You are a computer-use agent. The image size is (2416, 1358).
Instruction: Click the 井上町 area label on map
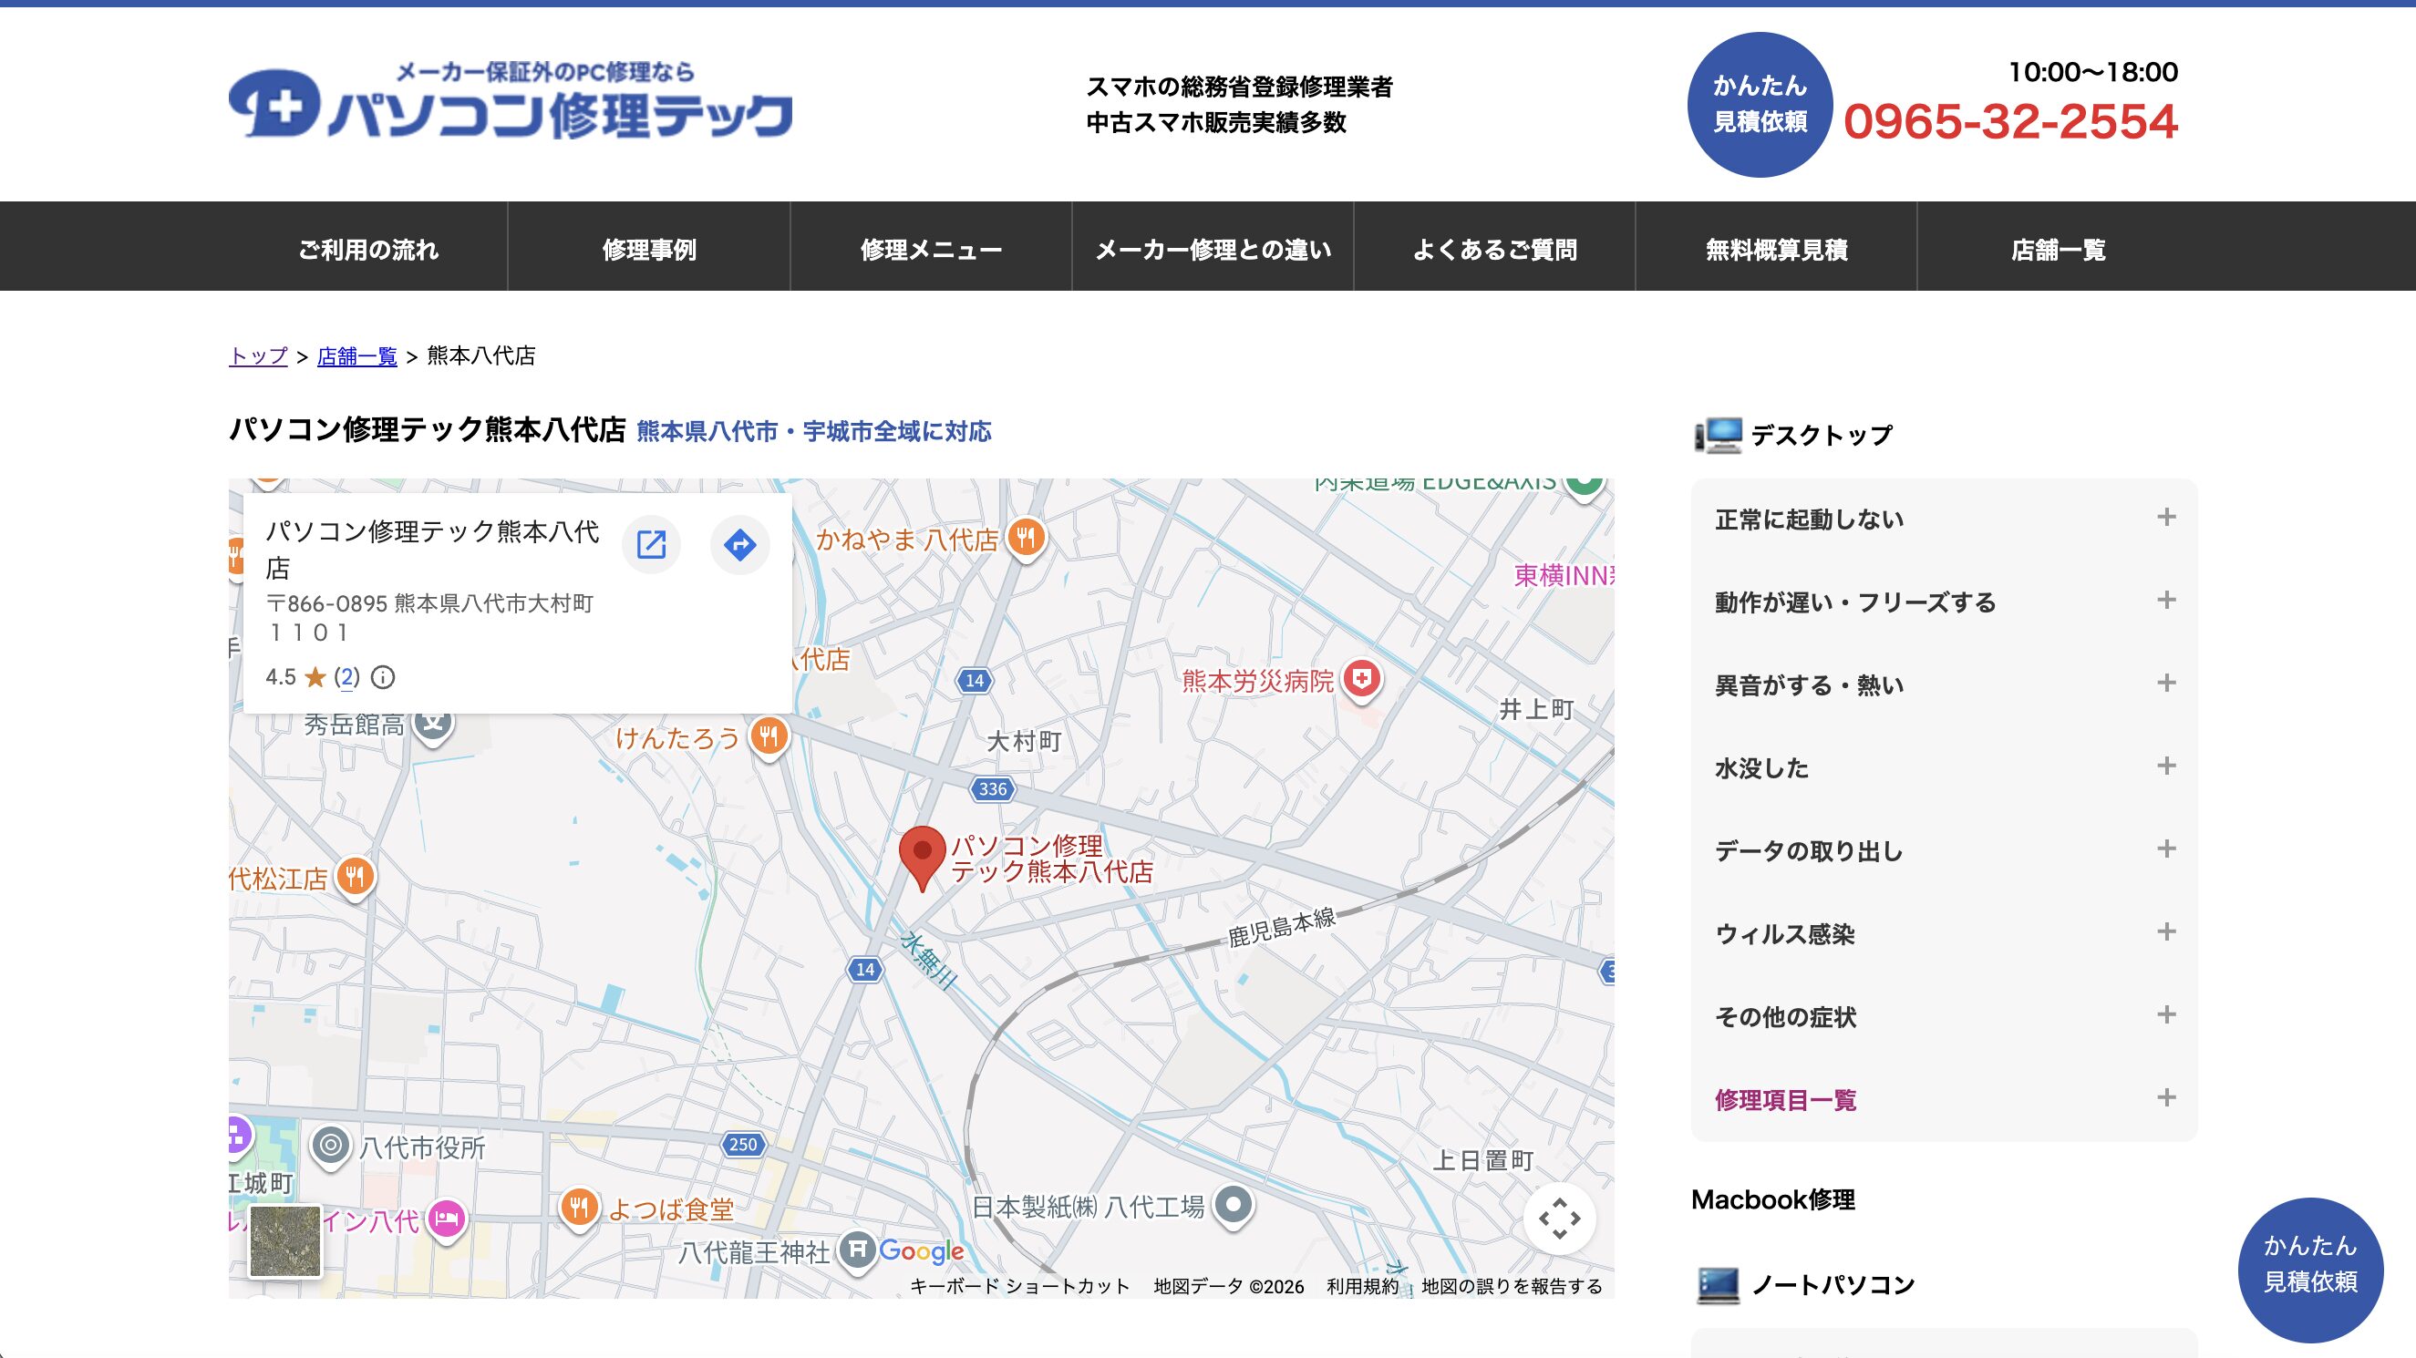(x=1535, y=709)
